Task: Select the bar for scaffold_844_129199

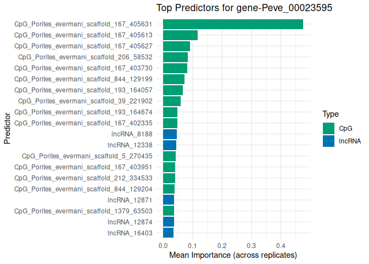Action: pyautogui.click(x=174, y=79)
